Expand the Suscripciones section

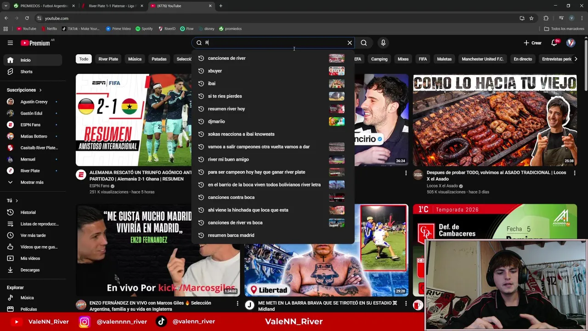point(24,90)
